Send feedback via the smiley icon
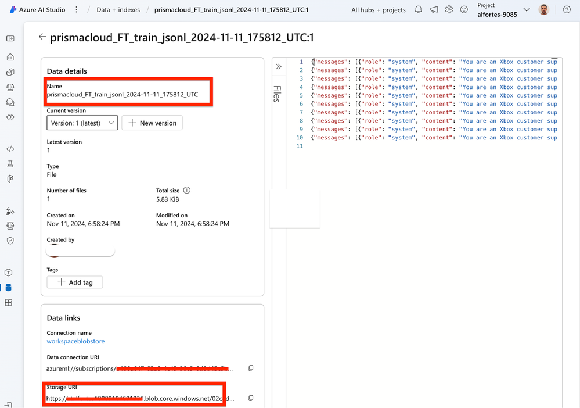The image size is (580, 408). [464, 10]
